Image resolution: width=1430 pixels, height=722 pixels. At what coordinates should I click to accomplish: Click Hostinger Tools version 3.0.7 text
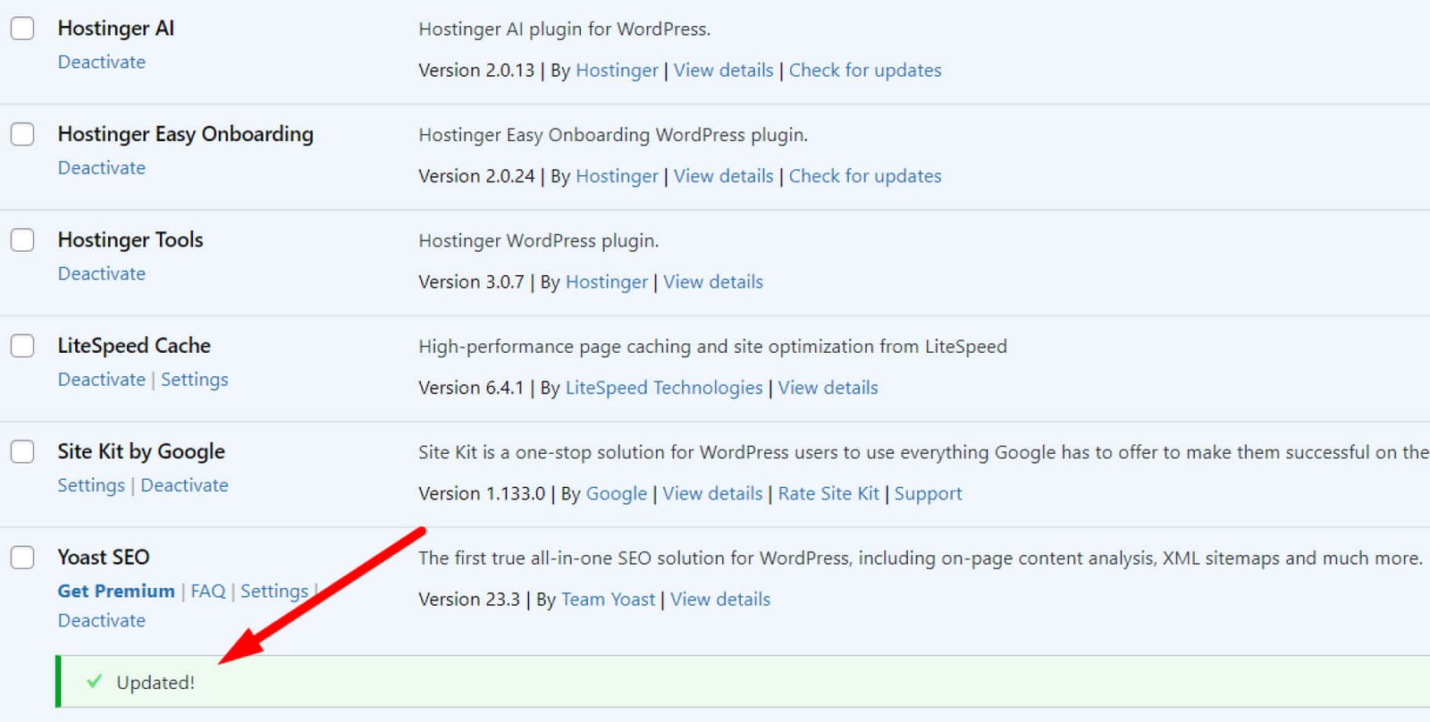point(471,282)
